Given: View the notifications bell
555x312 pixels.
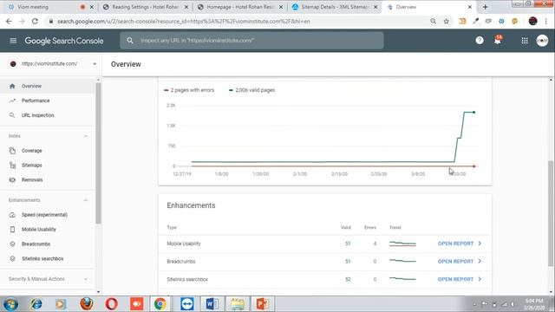Looking at the screenshot, I should tap(498, 41).
